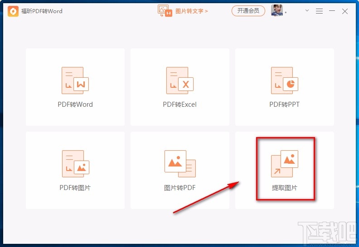Click the 图片转文字 picture-to-text icon
The image size is (359, 247).
point(165,11)
